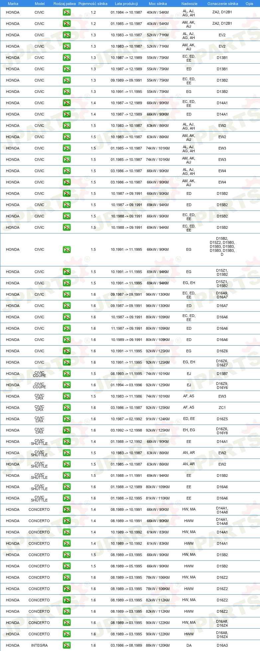Select the 01.1984 -> 10.1987 production years cell
The image size is (260, 651).
point(126,12)
